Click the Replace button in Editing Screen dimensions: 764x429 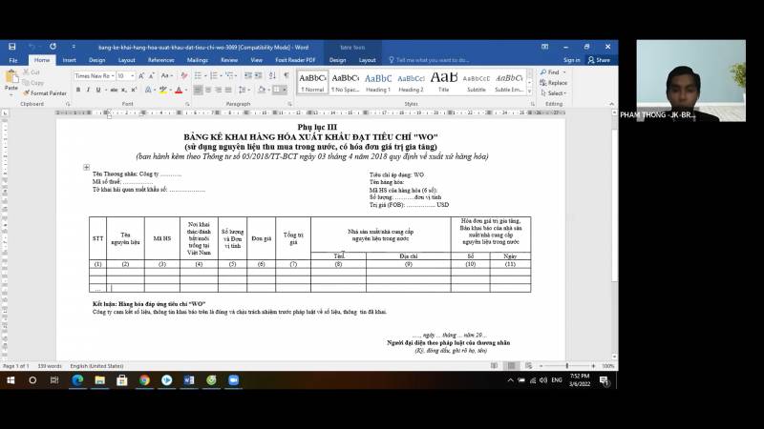point(556,83)
